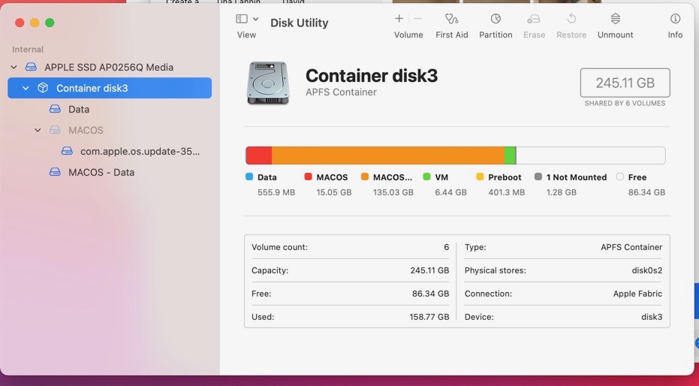Click the Disk Utility window title
699x386 pixels.
point(299,23)
